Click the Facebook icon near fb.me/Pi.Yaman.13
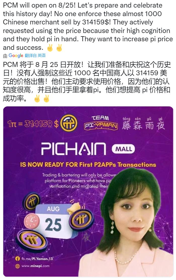Viewport: 176px width, 280px height. click(18, 258)
